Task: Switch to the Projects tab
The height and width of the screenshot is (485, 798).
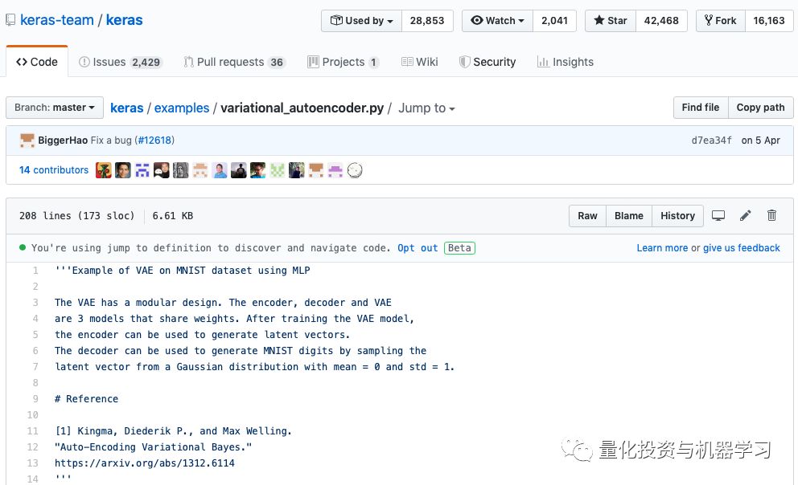Action: (x=343, y=62)
